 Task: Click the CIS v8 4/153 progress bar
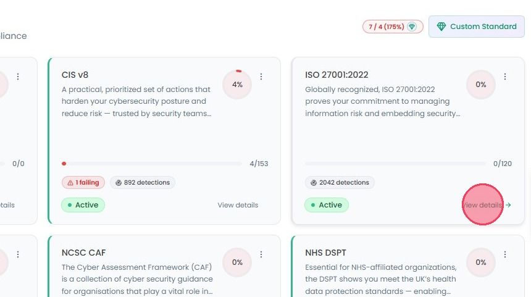[152, 164]
